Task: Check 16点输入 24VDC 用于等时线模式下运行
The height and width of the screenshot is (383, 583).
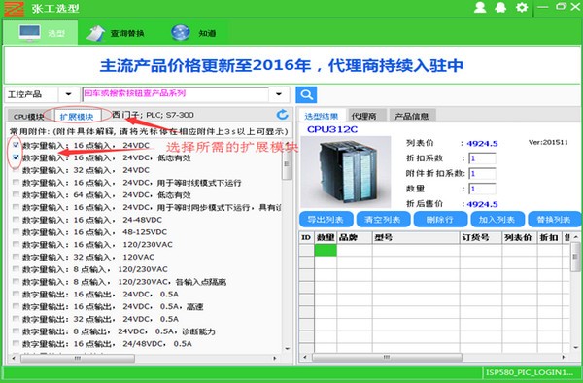Action: tap(16, 182)
